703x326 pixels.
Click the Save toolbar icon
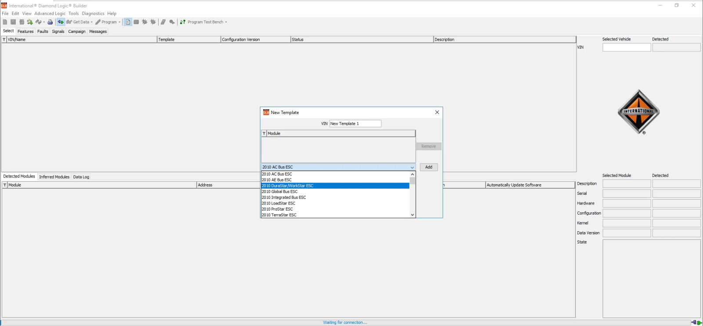pos(13,22)
